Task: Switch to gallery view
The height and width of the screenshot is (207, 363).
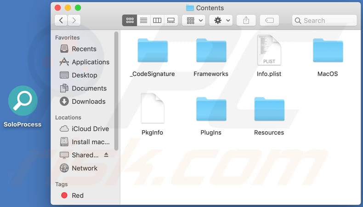Action: pos(171,20)
